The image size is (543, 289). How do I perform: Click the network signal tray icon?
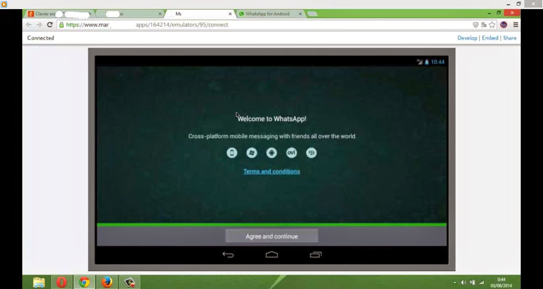[x=481, y=283]
